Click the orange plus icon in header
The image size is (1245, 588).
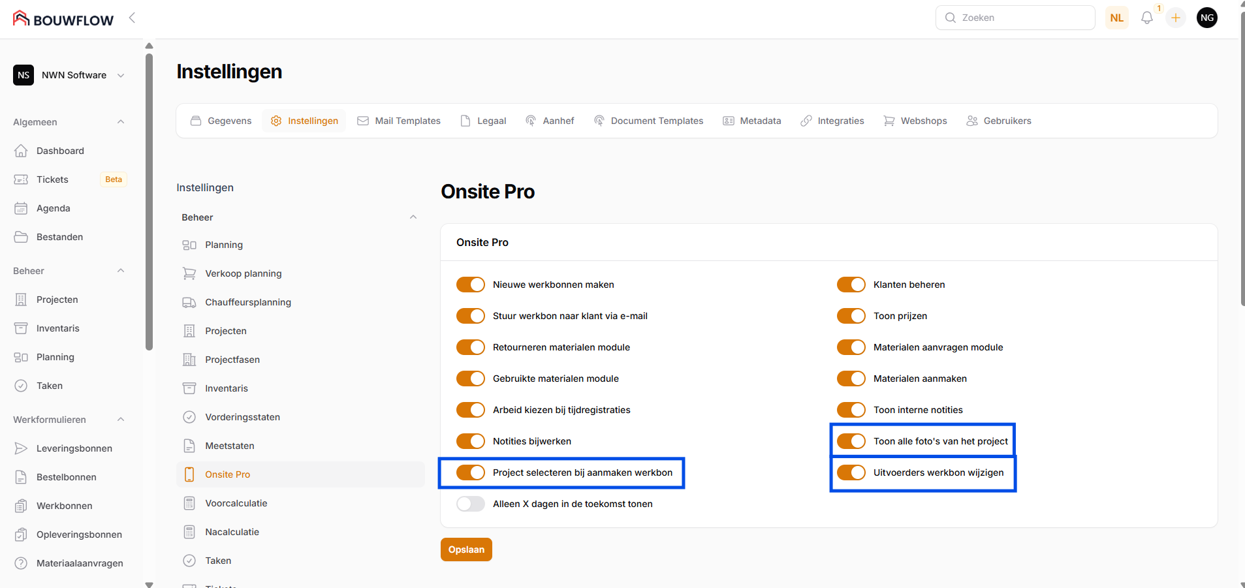(x=1175, y=18)
